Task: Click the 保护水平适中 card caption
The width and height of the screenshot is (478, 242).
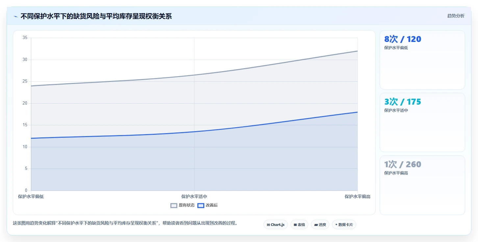Action: click(396, 111)
